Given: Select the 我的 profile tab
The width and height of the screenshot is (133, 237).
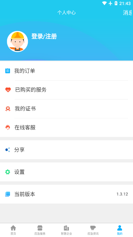Looking at the screenshot, I should pyautogui.click(x=120, y=230).
